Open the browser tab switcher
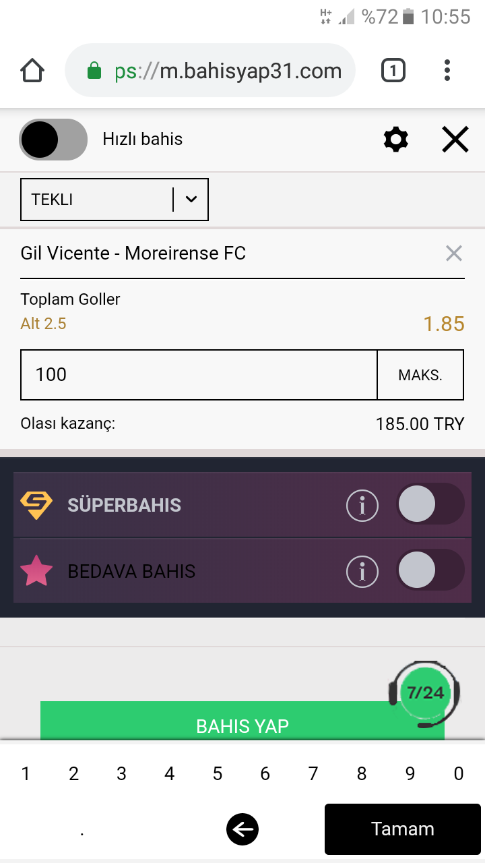485x863 pixels. pos(393,71)
